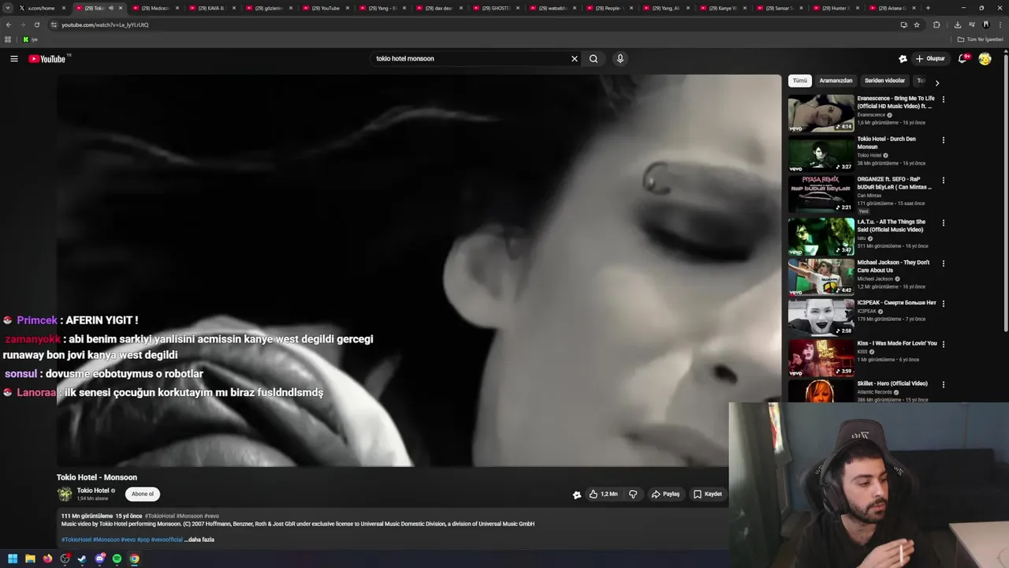The image size is (1009, 568).
Task: Click the magnifier search button
Action: 594,58
